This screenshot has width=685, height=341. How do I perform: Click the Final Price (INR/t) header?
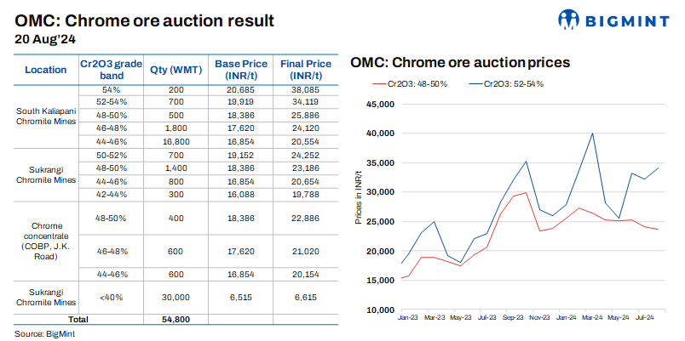(306, 70)
